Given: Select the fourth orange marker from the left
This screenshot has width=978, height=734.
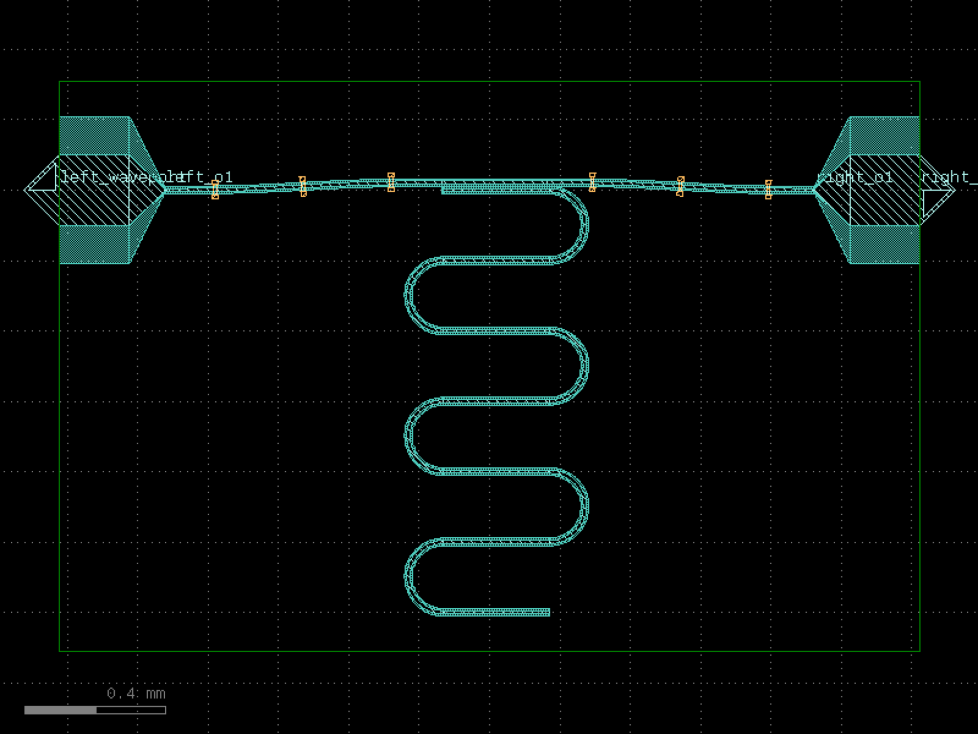Looking at the screenshot, I should point(592,182).
